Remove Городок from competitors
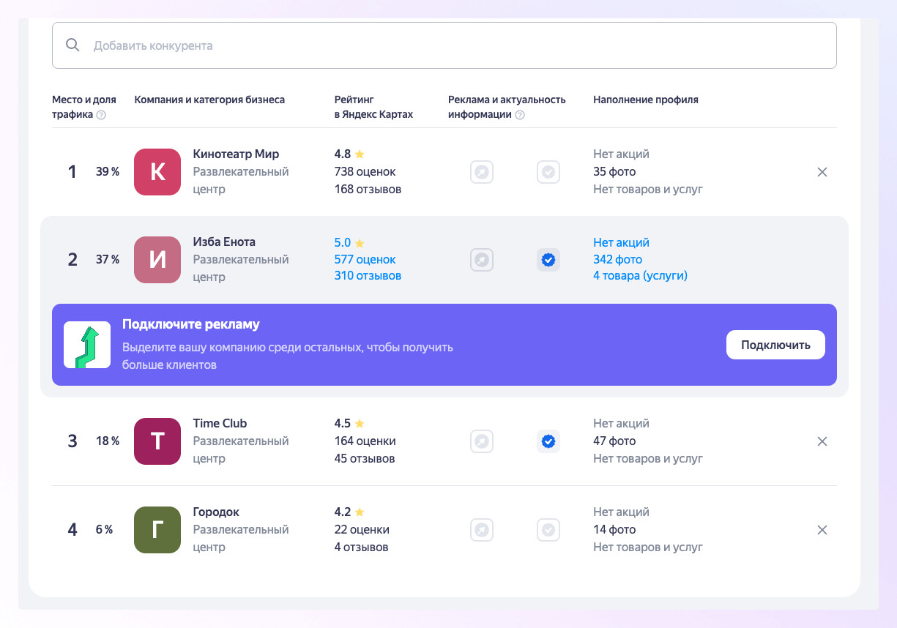The image size is (897, 628). pyautogui.click(x=822, y=530)
